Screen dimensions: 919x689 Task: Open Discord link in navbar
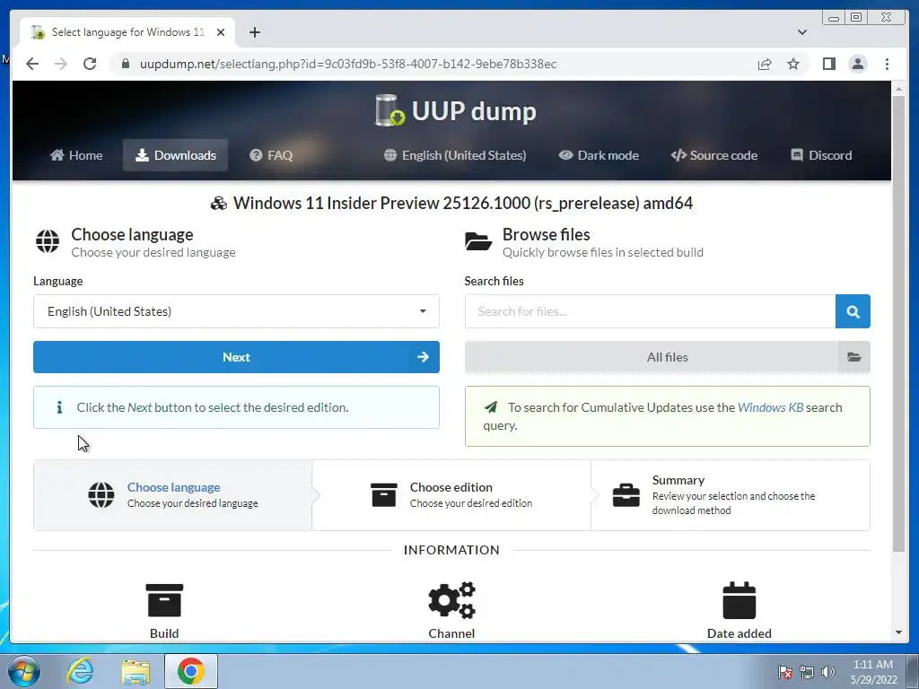point(821,155)
